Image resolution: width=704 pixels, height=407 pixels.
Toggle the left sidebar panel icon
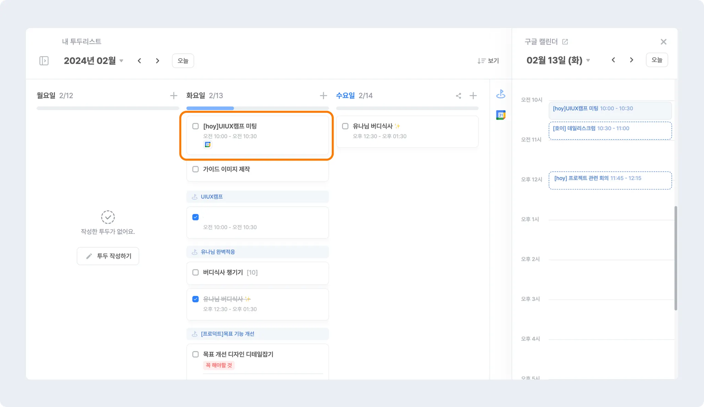44,61
